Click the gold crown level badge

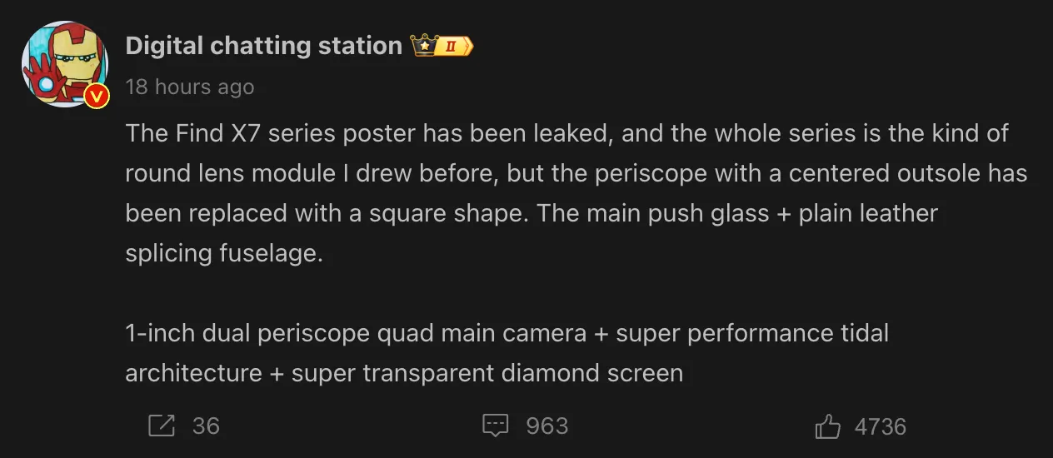(442, 46)
